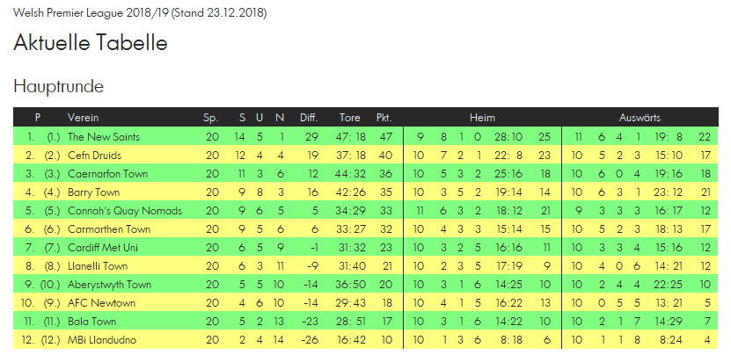Click Barry Town team name
The width and height of the screenshot is (731, 355).
[x=94, y=192]
